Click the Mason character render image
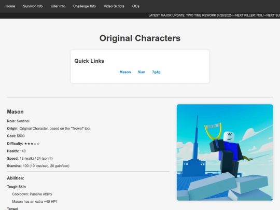Image resolution: width=280 pixels, height=210 pixels. [225, 152]
